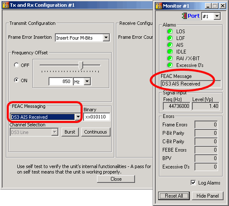Click the FEBE Errors count field

click(x=206, y=150)
